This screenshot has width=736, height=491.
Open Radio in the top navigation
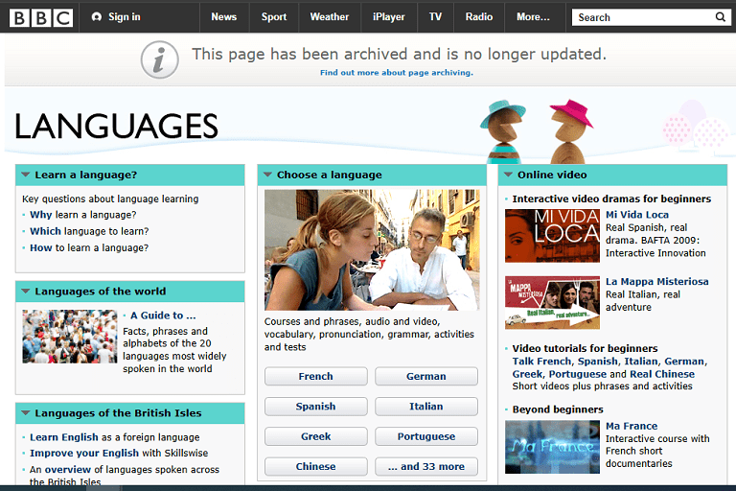point(479,17)
